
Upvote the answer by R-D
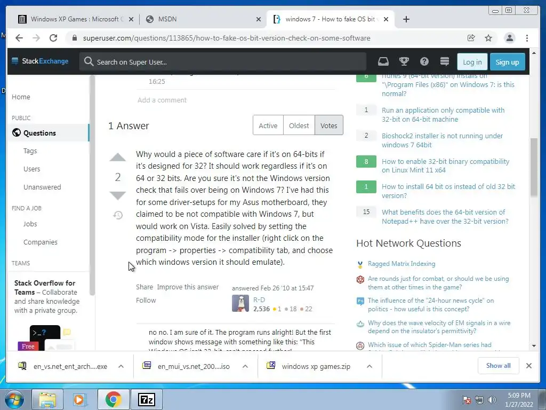pos(118,157)
